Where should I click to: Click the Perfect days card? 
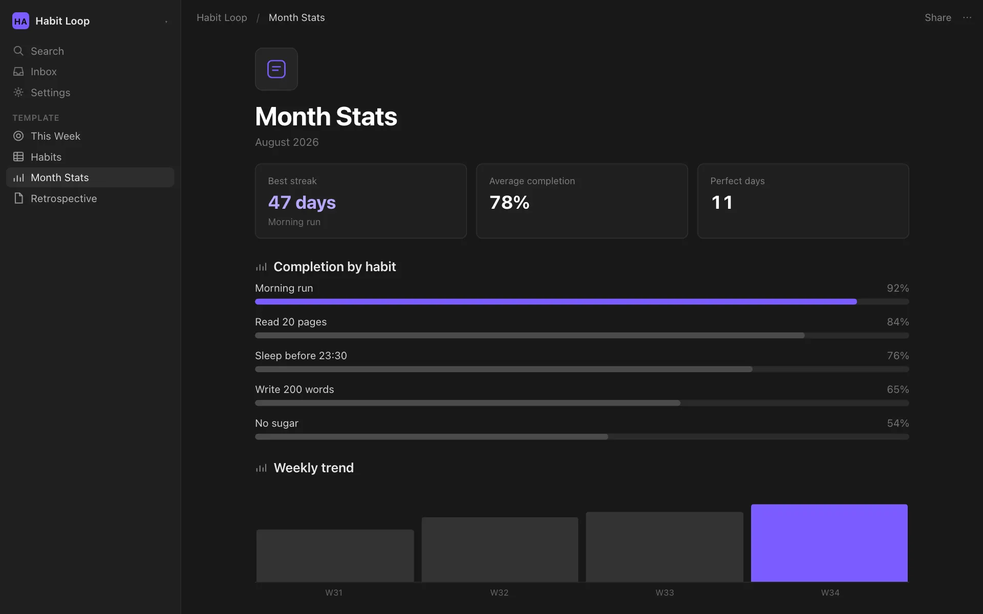(x=803, y=201)
